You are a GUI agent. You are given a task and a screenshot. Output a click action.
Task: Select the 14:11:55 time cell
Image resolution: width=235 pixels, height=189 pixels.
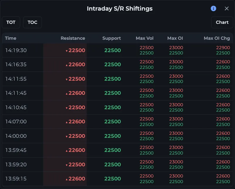pyautogui.click(x=16, y=79)
